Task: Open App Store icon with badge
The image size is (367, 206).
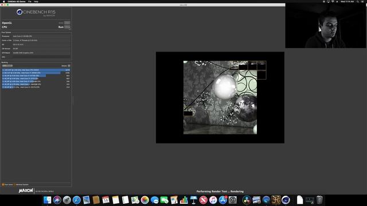Action: [223, 200]
